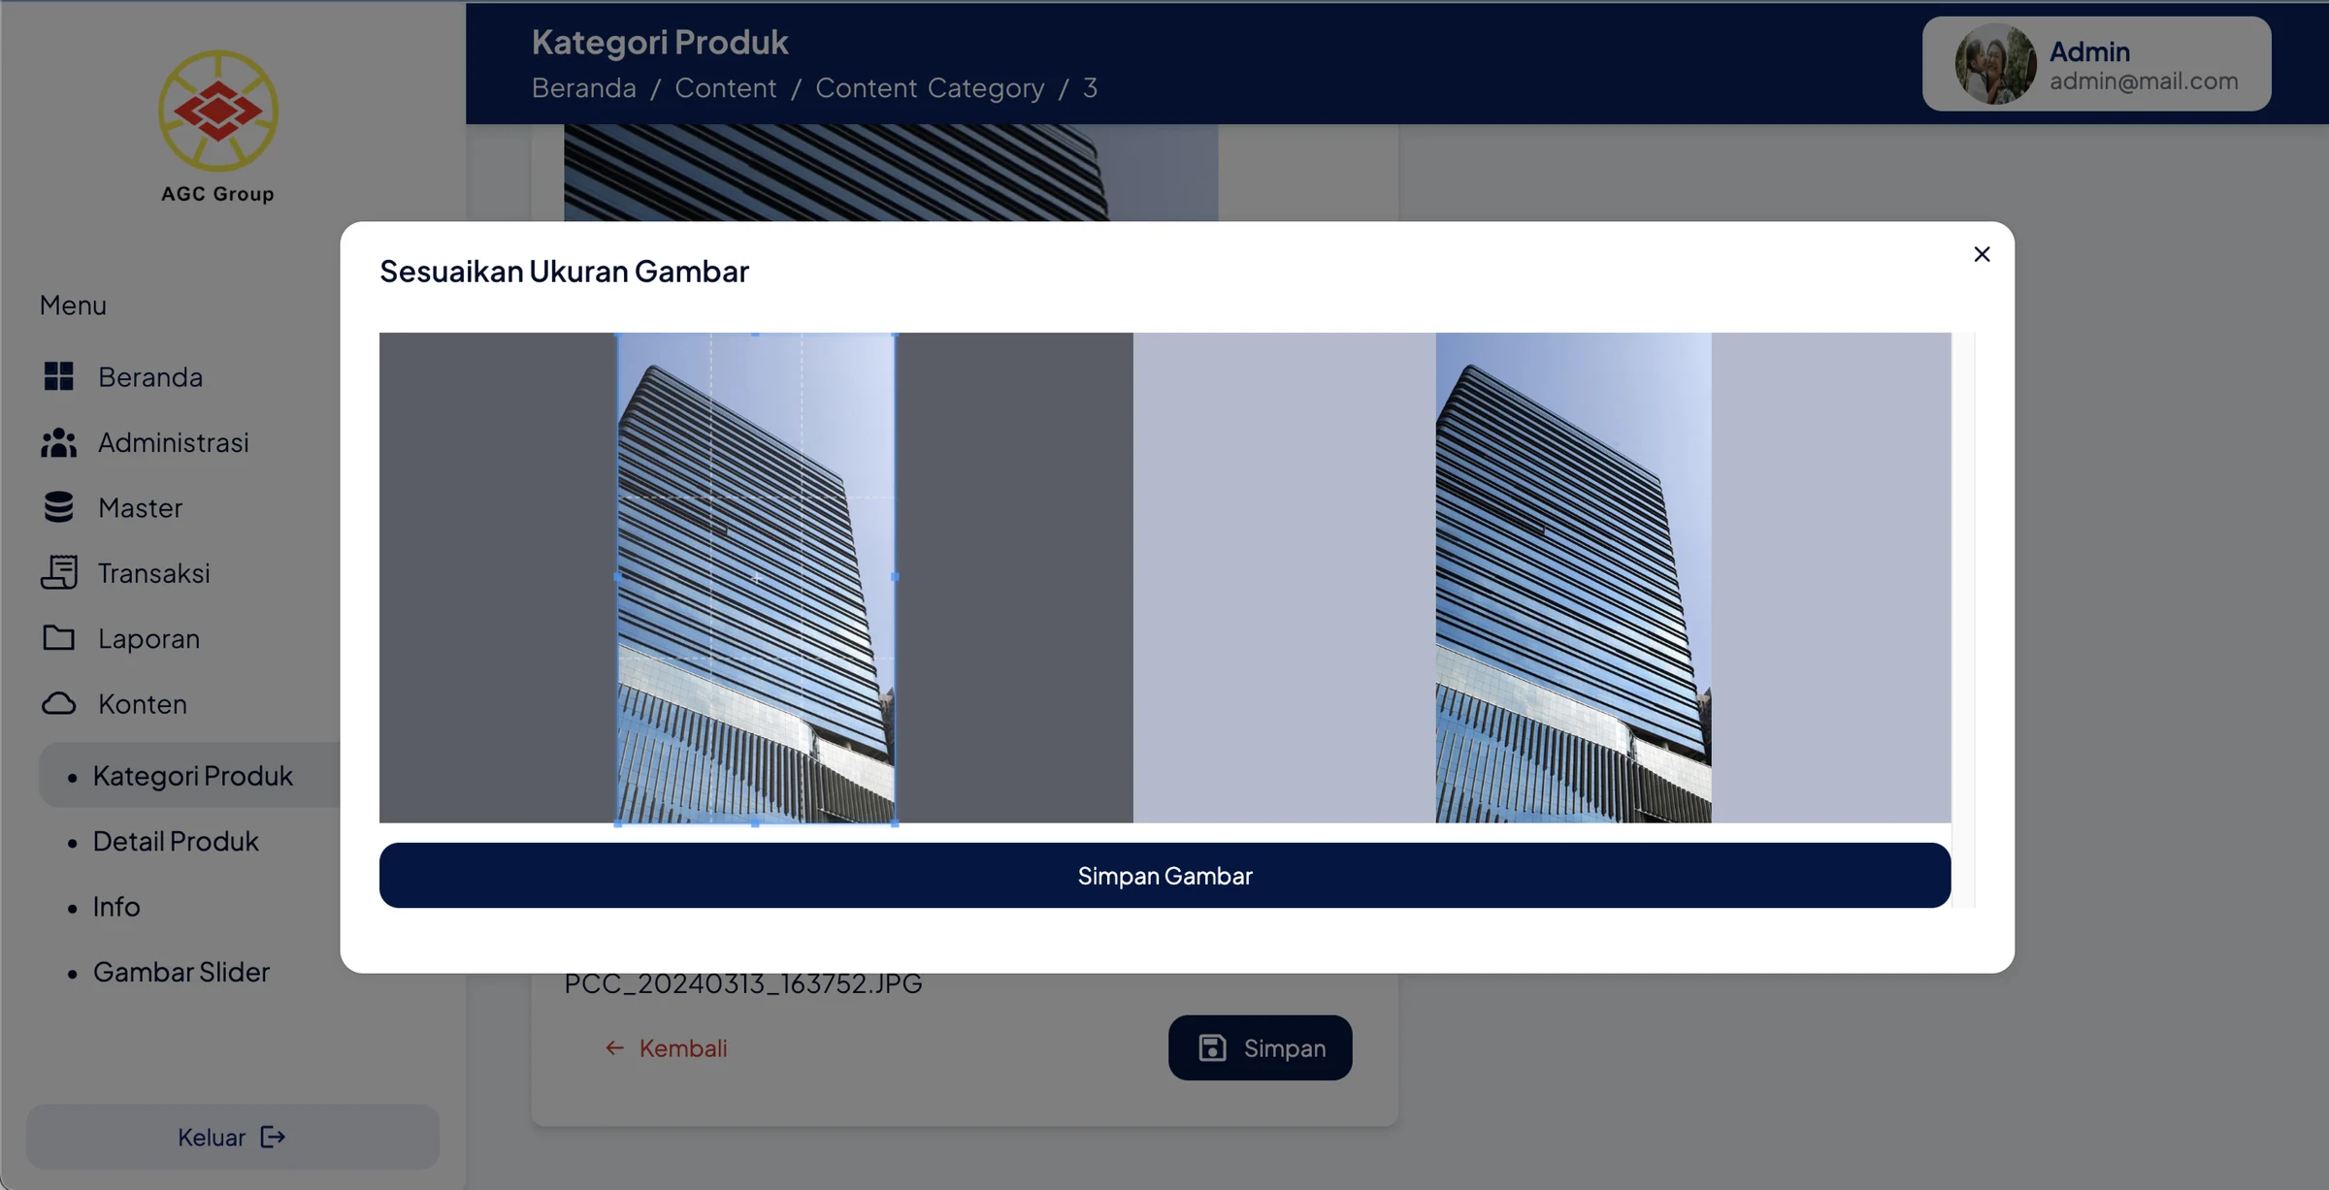The height and width of the screenshot is (1190, 2329).
Task: Click the Master database icon
Action: [58, 507]
